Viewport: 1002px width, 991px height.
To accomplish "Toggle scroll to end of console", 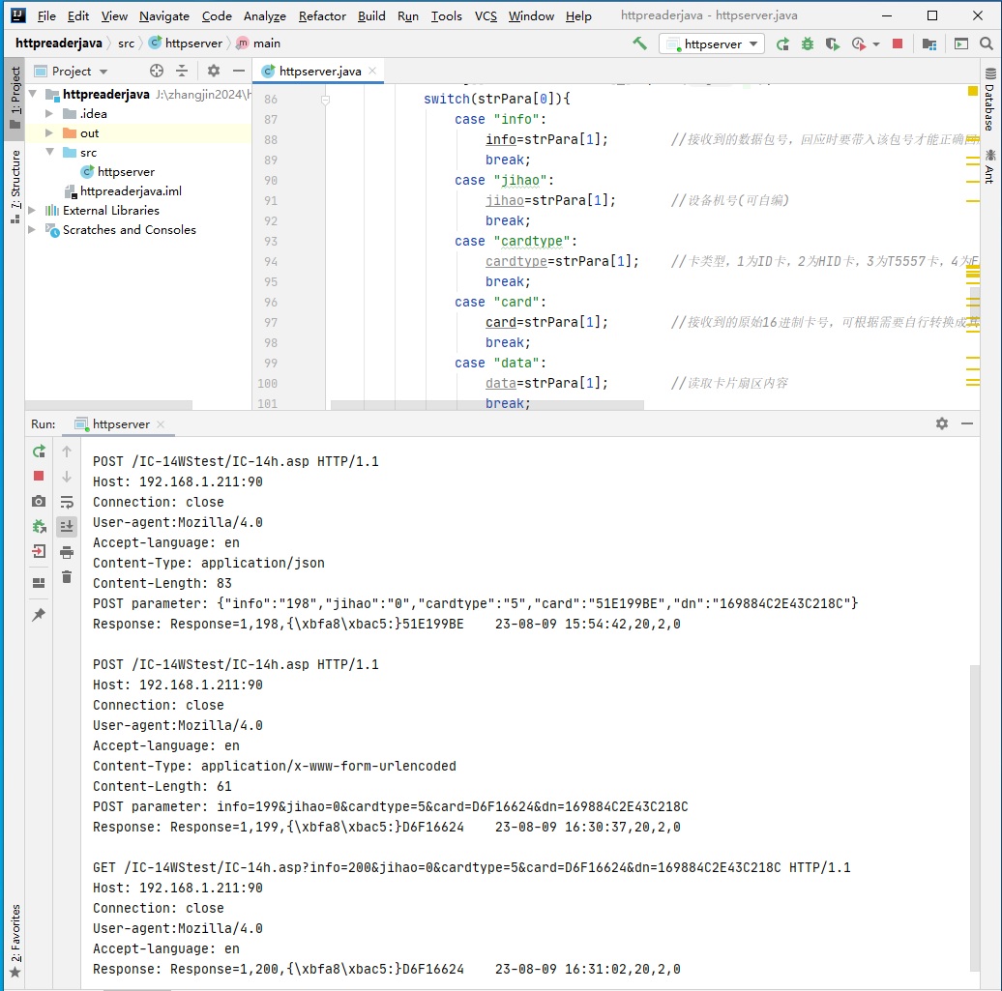I will click(x=67, y=527).
